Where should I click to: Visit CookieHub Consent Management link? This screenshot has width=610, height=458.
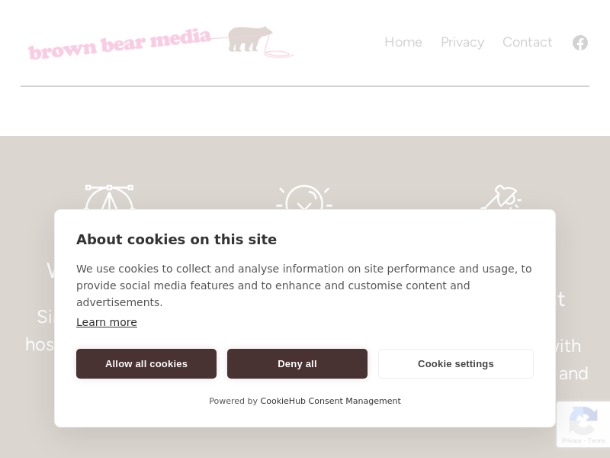click(x=330, y=402)
